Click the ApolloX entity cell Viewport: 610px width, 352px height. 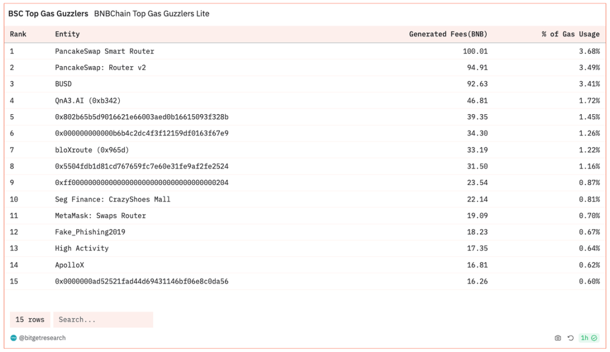(69, 265)
